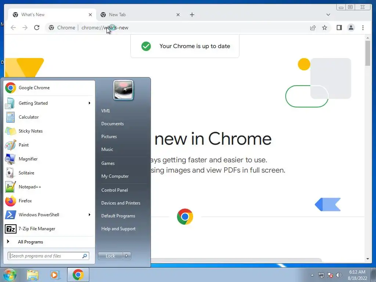Open Pictures from the Start menu

(x=109, y=137)
